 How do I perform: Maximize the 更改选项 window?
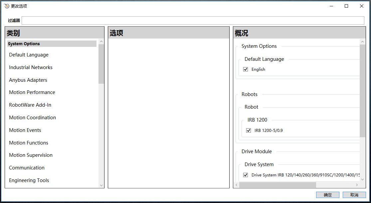point(346,6)
